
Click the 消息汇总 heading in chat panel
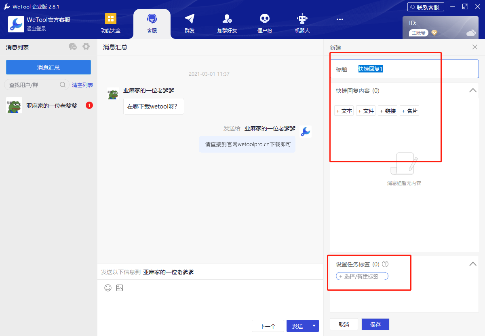pyautogui.click(x=115, y=47)
